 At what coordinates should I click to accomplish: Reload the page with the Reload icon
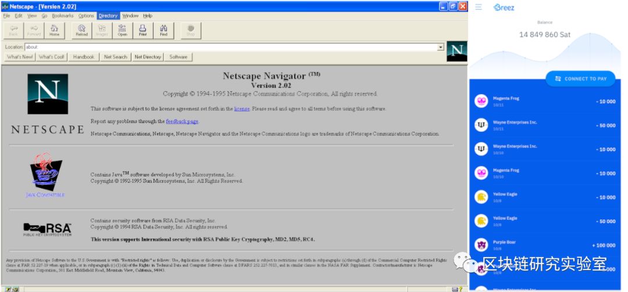82,30
